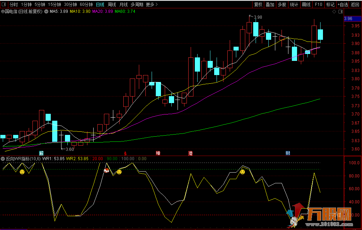Add stock via the +自选 button

click(343, 4)
